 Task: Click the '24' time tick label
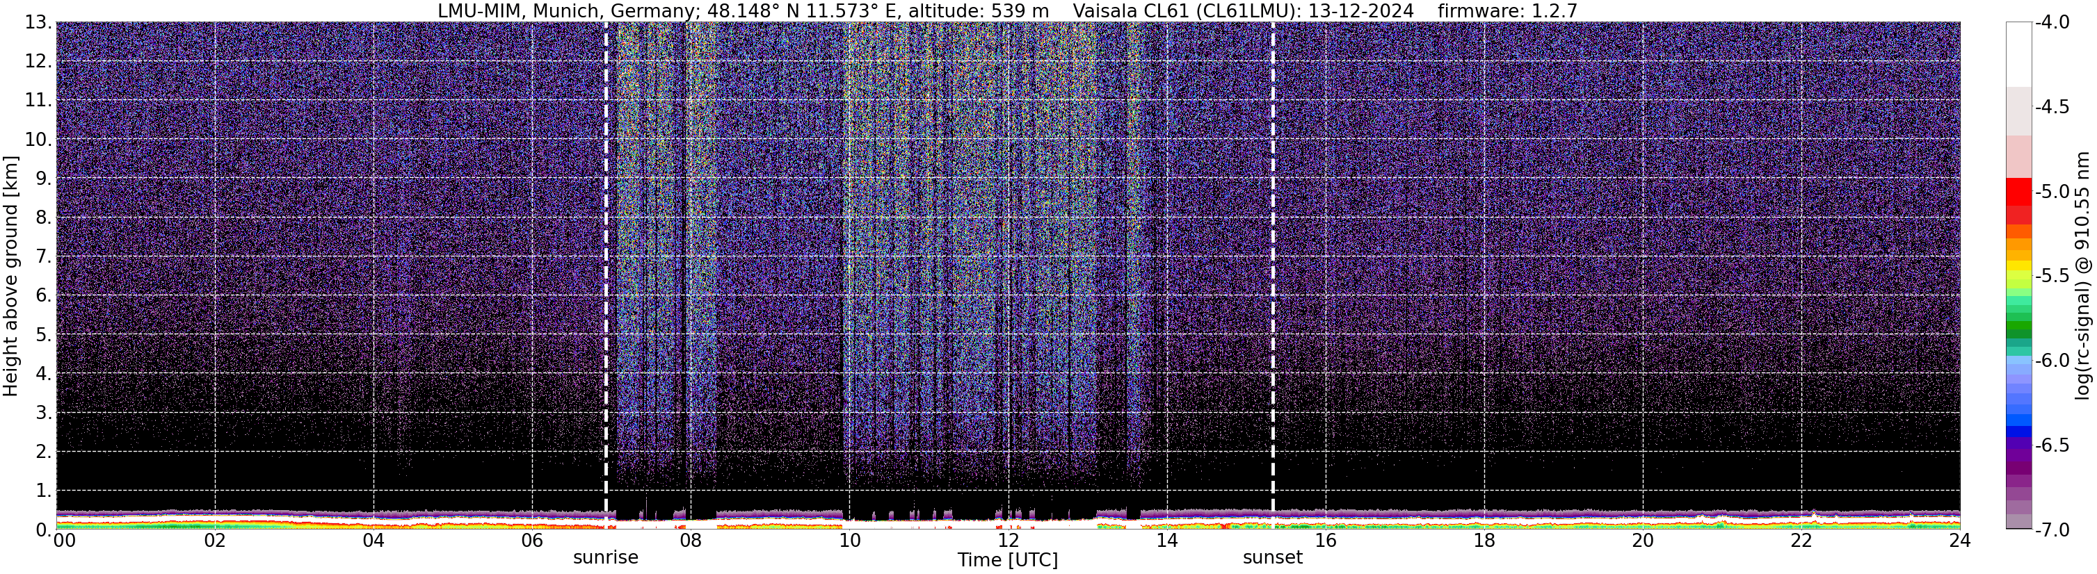[x=1960, y=541]
